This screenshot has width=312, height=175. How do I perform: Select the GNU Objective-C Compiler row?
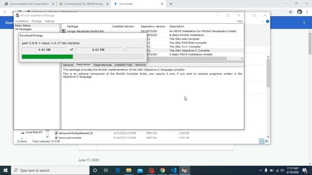[195, 51]
